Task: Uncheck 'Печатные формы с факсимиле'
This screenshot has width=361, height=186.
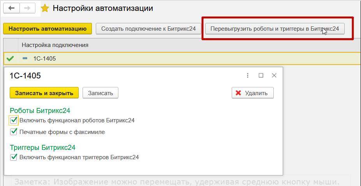Action: pos(14,132)
